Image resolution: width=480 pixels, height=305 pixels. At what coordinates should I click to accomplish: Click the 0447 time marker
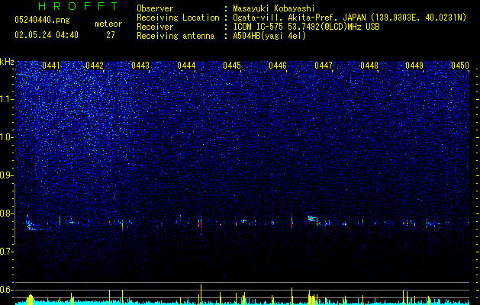click(x=324, y=66)
